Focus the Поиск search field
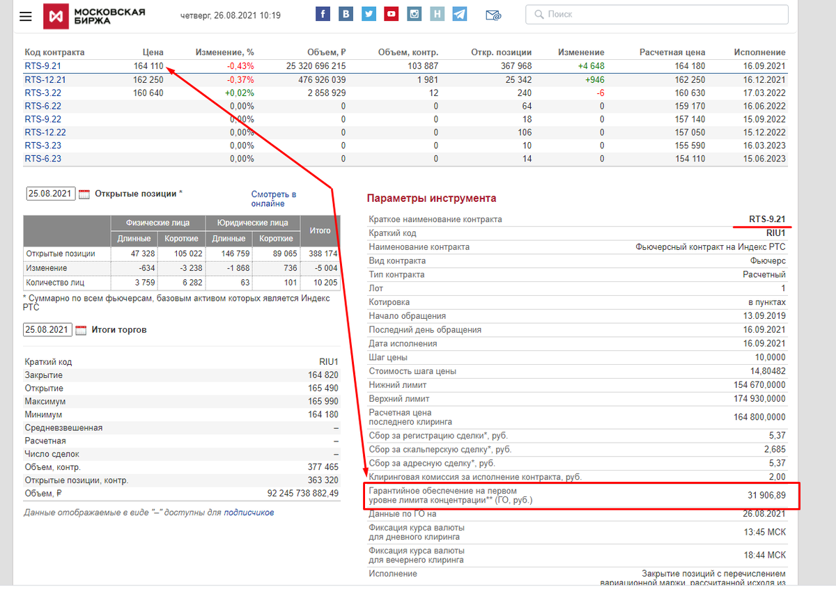Image resolution: width=836 pixels, height=589 pixels. coord(657,14)
